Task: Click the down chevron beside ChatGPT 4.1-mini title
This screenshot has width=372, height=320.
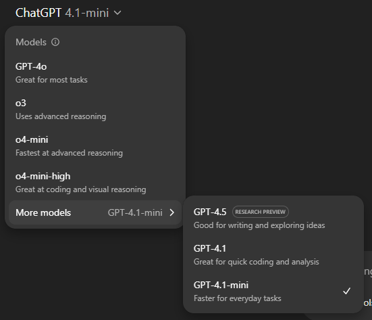Action: tap(117, 13)
